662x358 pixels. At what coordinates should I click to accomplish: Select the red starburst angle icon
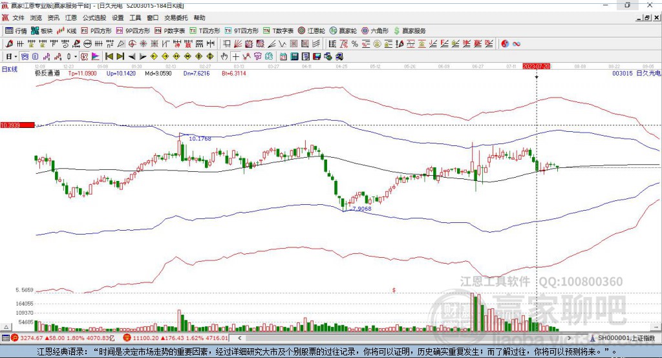143,44
